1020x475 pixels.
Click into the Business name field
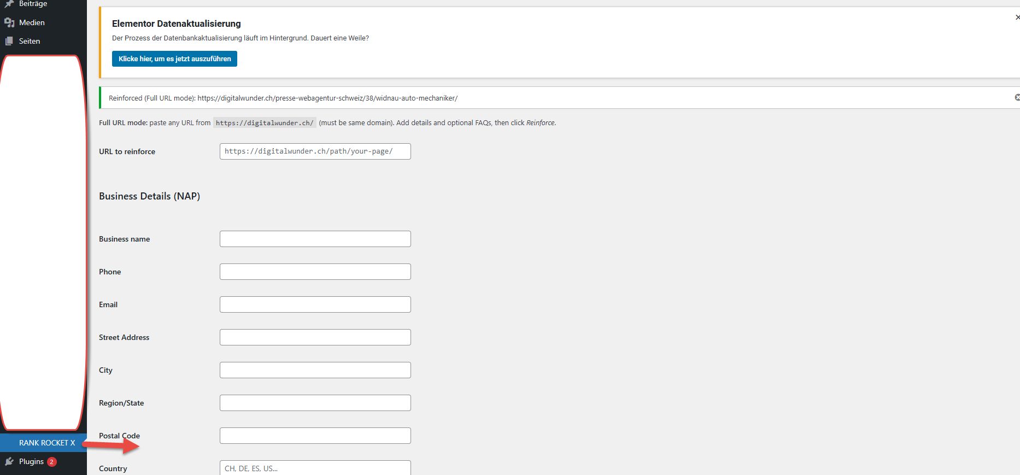click(315, 239)
